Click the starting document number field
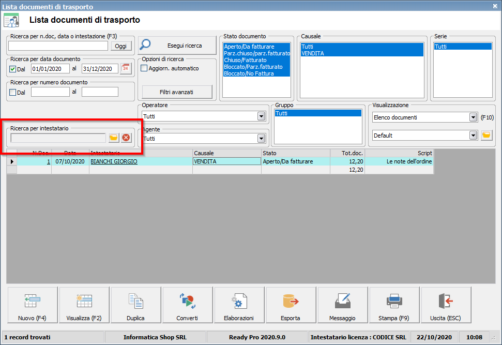 tap(50, 92)
